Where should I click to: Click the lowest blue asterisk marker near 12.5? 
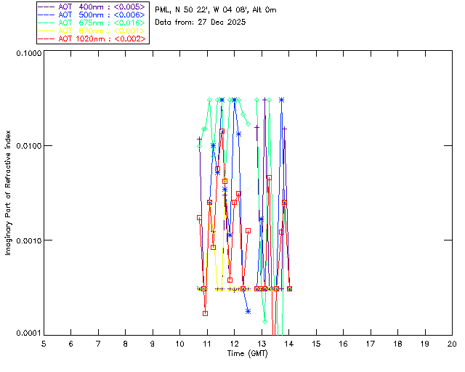click(248, 311)
